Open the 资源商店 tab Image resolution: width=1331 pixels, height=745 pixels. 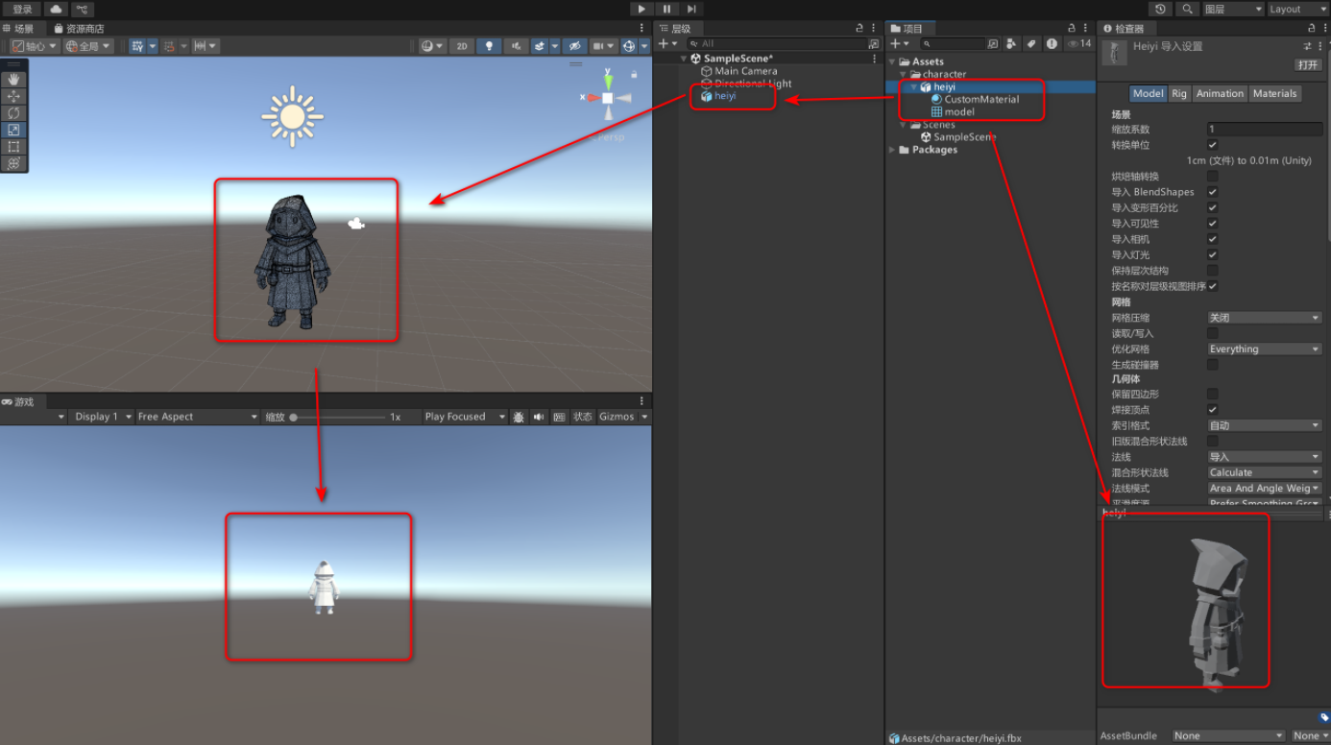pos(79,29)
